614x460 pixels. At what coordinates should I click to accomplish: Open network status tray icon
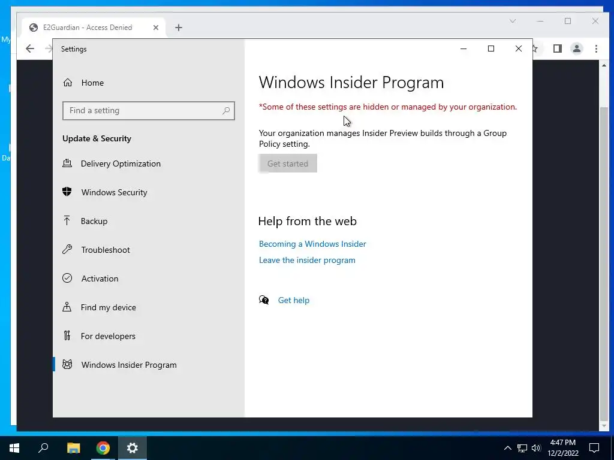(x=522, y=448)
